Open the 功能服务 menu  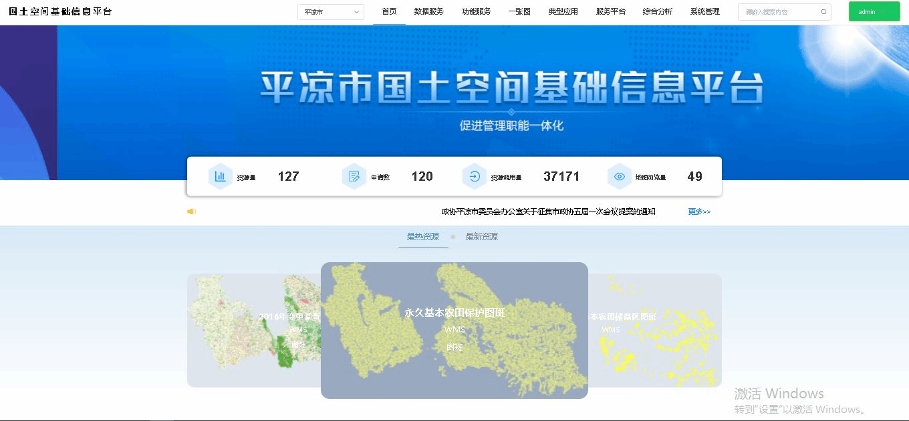point(476,11)
